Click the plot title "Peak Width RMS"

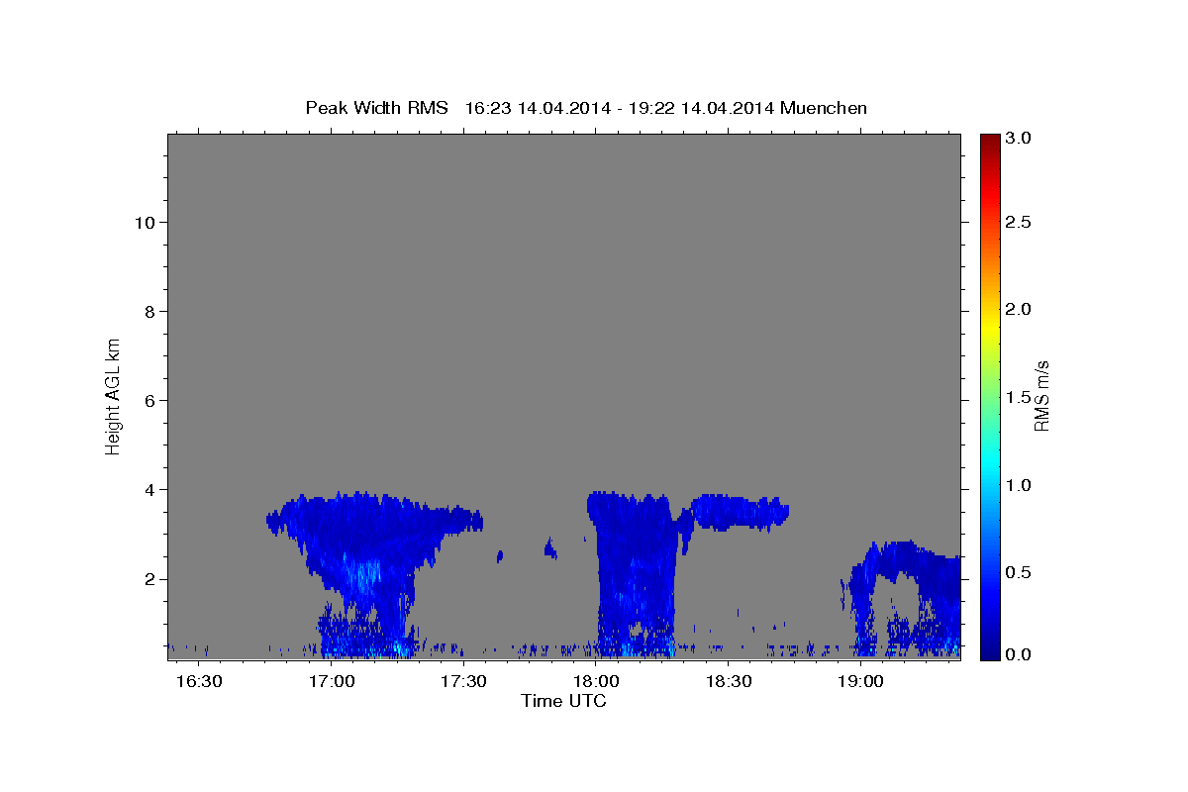click(x=376, y=108)
